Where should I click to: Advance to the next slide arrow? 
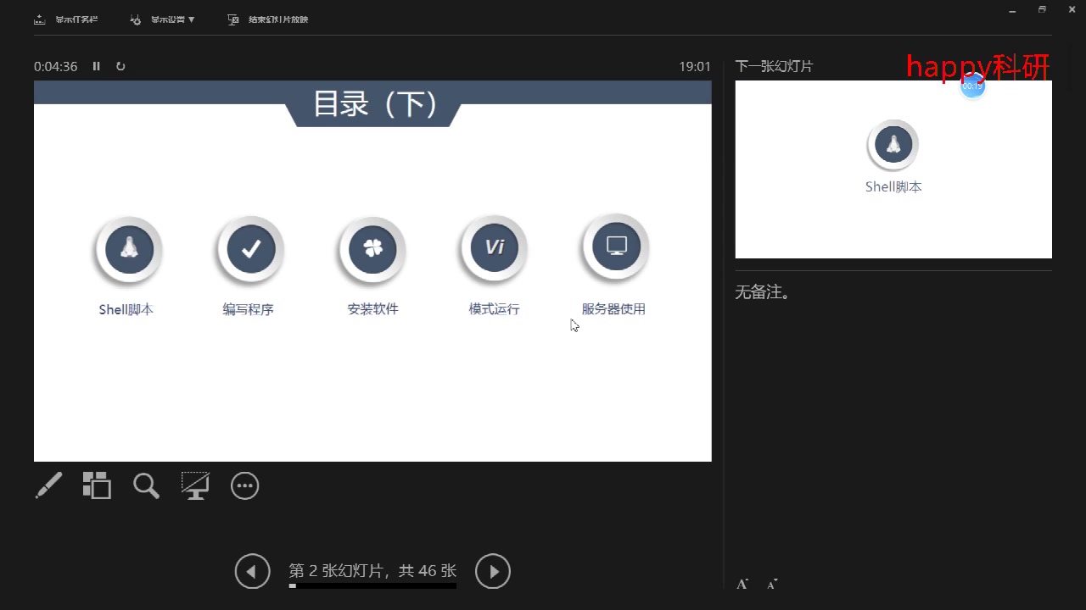tap(492, 571)
